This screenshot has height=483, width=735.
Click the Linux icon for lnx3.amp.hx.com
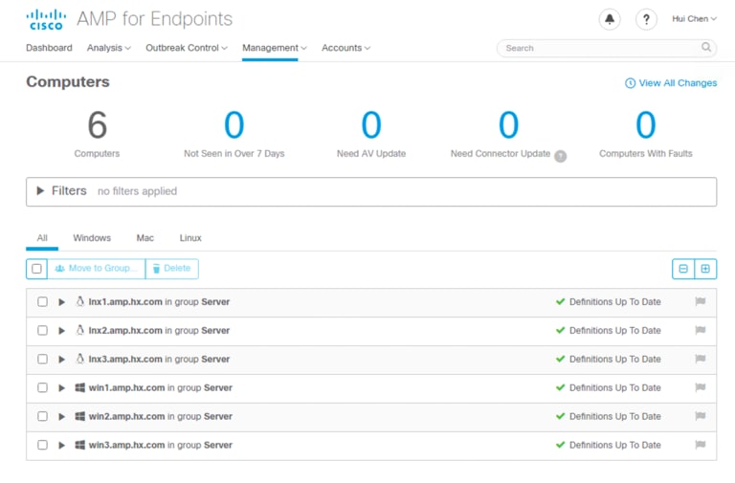pos(80,359)
